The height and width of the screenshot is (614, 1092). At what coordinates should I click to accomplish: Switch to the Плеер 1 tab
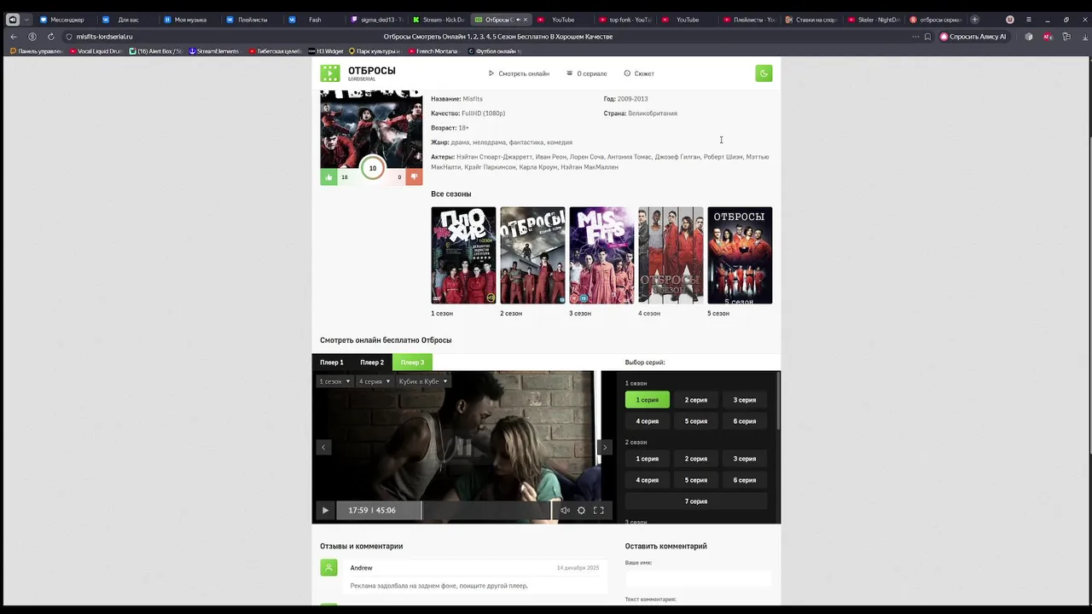[x=332, y=362]
